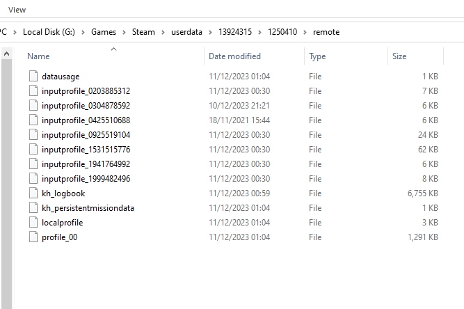464x309 pixels.
Task: Expand chevron after Local Disk (G:)
Action: [83, 32]
